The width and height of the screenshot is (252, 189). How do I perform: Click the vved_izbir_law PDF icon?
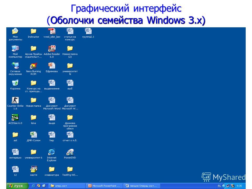tap(52, 31)
